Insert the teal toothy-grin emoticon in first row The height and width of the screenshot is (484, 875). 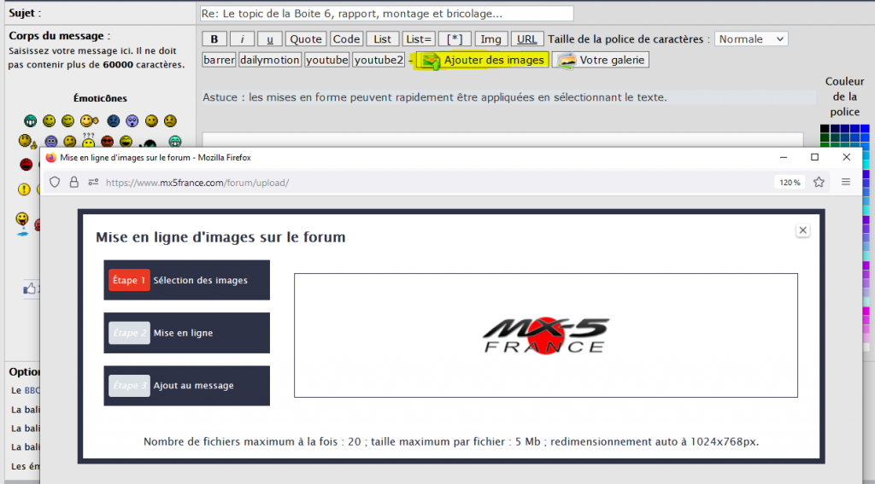[x=31, y=121]
